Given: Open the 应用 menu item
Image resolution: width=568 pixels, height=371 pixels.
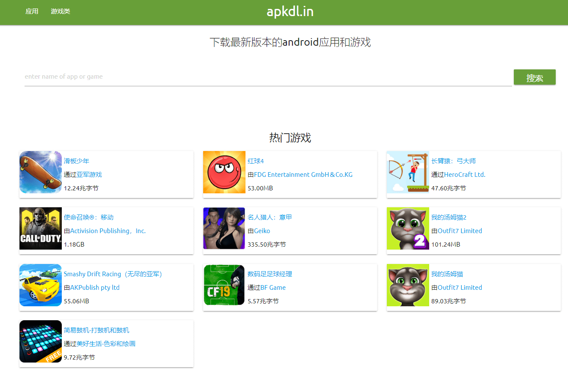Looking at the screenshot, I should 32,11.
